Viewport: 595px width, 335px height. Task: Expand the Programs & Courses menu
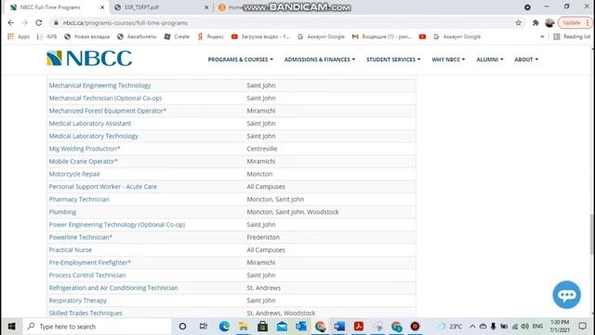[240, 60]
